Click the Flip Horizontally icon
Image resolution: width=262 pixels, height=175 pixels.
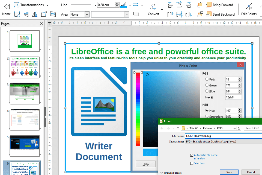(35, 14)
